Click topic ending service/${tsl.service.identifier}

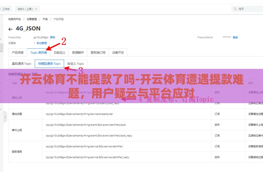tap(84, 146)
